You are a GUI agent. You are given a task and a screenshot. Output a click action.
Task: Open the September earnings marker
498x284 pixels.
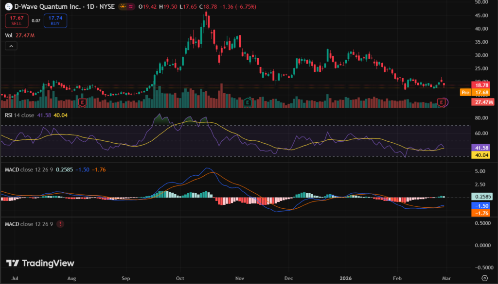tap(82, 102)
